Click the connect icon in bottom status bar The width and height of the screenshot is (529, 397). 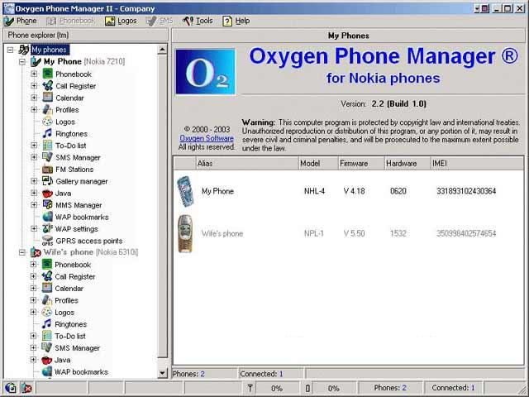point(11,388)
